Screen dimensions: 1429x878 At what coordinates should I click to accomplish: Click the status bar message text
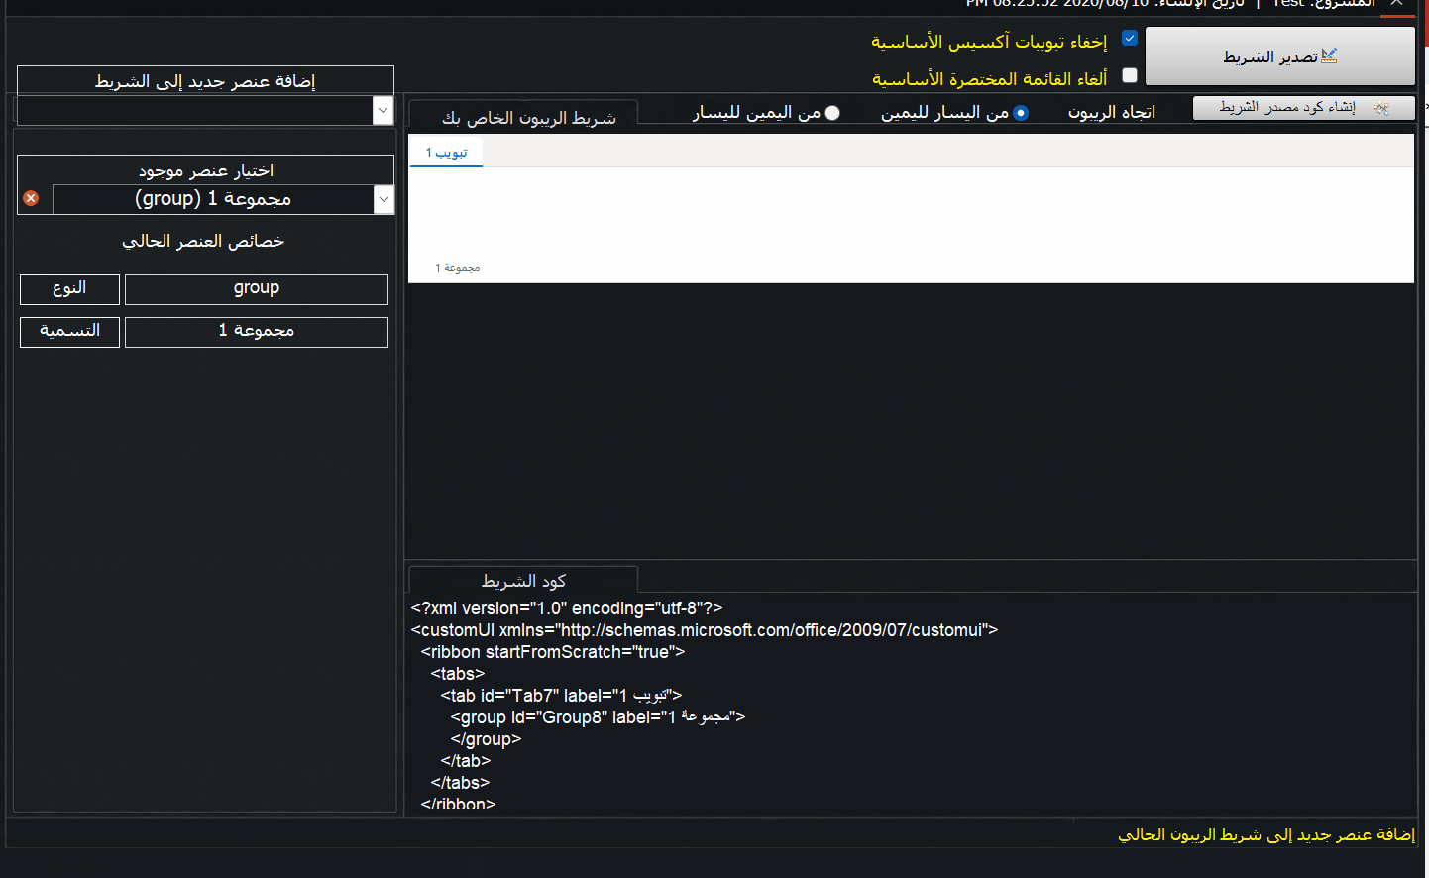[x=1266, y=834]
